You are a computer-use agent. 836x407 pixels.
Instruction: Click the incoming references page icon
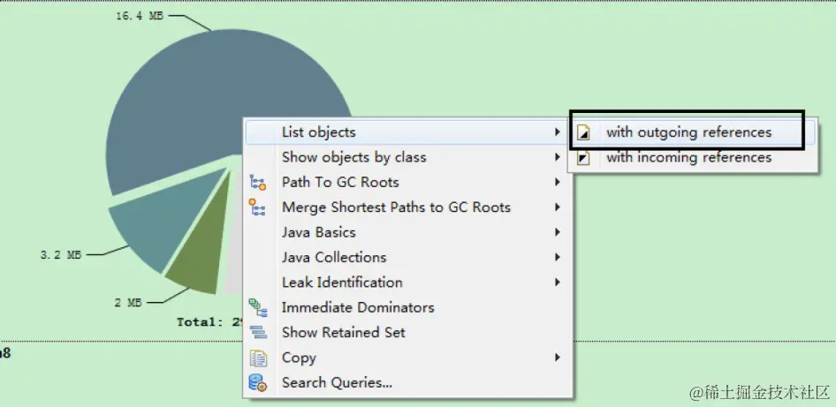pyautogui.click(x=584, y=158)
